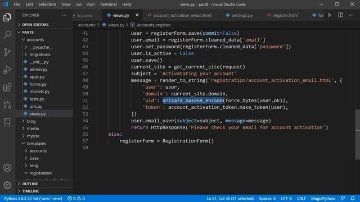This screenshot has width=360, height=202.
Task: Open the Selection menu
Action: point(47,4)
